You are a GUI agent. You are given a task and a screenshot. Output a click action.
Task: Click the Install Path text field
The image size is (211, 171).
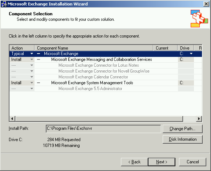point(104,129)
